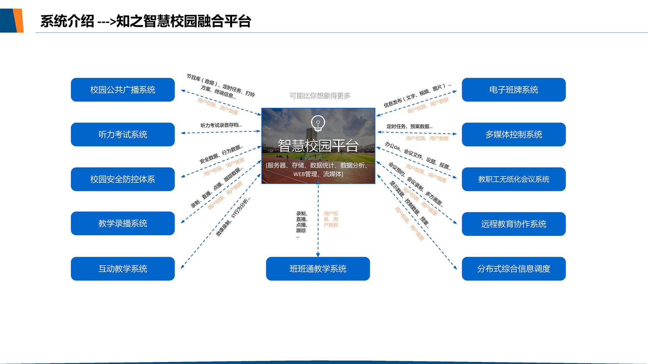Select the 听力考试系统 box
This screenshot has width=648, height=364.
pos(123,134)
